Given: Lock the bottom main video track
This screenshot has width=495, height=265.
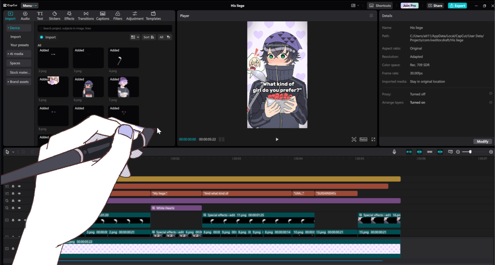Looking at the screenshot, I should coord(13,248).
